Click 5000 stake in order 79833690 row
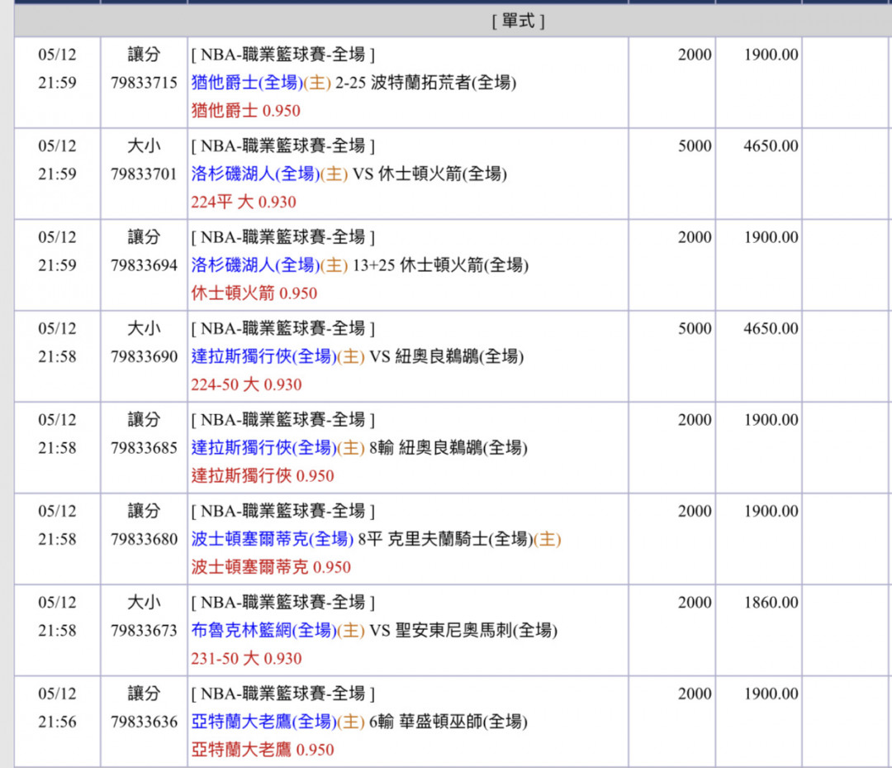Image resolution: width=892 pixels, height=768 pixels. pyautogui.click(x=695, y=328)
